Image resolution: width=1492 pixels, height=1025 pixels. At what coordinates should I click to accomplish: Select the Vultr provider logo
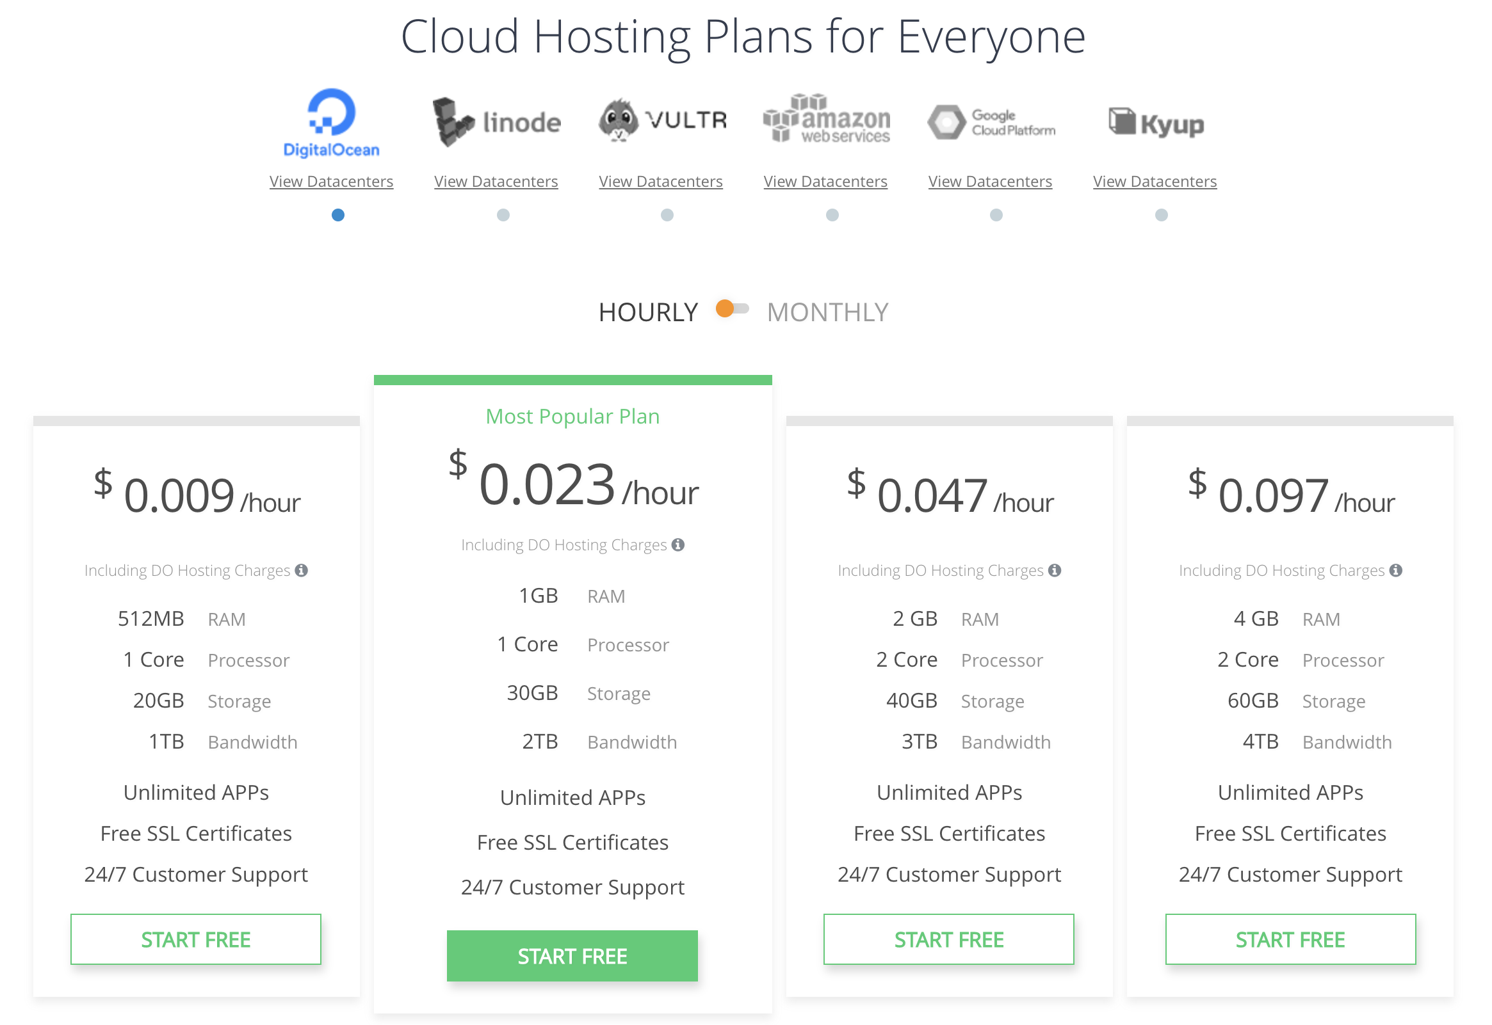tap(663, 120)
